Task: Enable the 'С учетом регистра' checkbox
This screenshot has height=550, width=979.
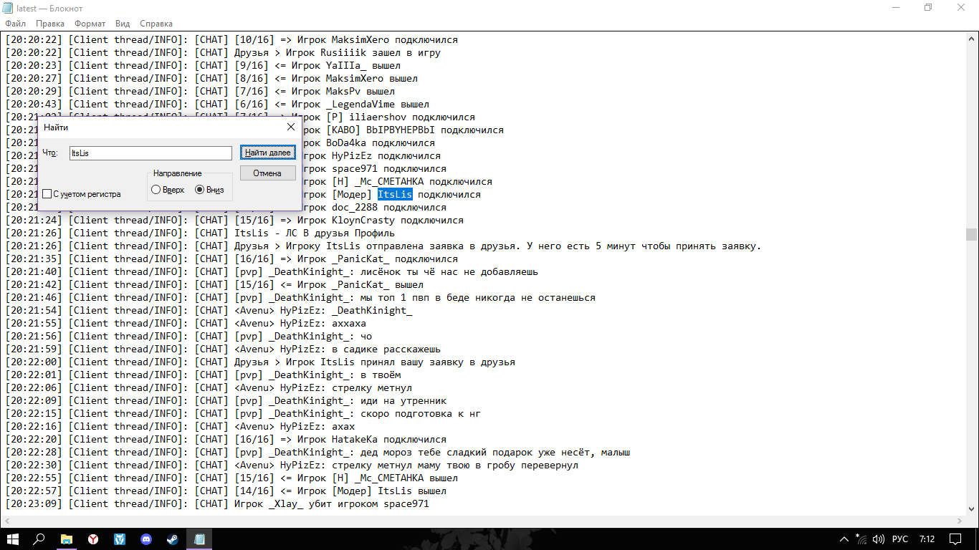Action: click(47, 194)
